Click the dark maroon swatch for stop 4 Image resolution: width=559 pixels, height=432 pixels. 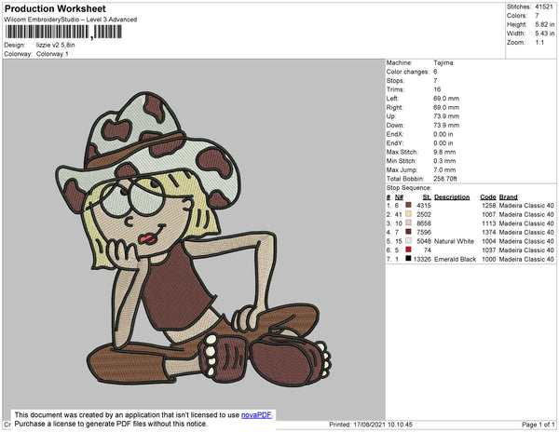tap(409, 232)
